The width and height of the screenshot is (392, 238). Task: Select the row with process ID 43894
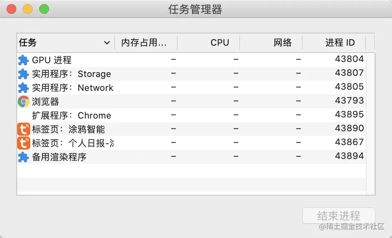[x=163, y=157]
